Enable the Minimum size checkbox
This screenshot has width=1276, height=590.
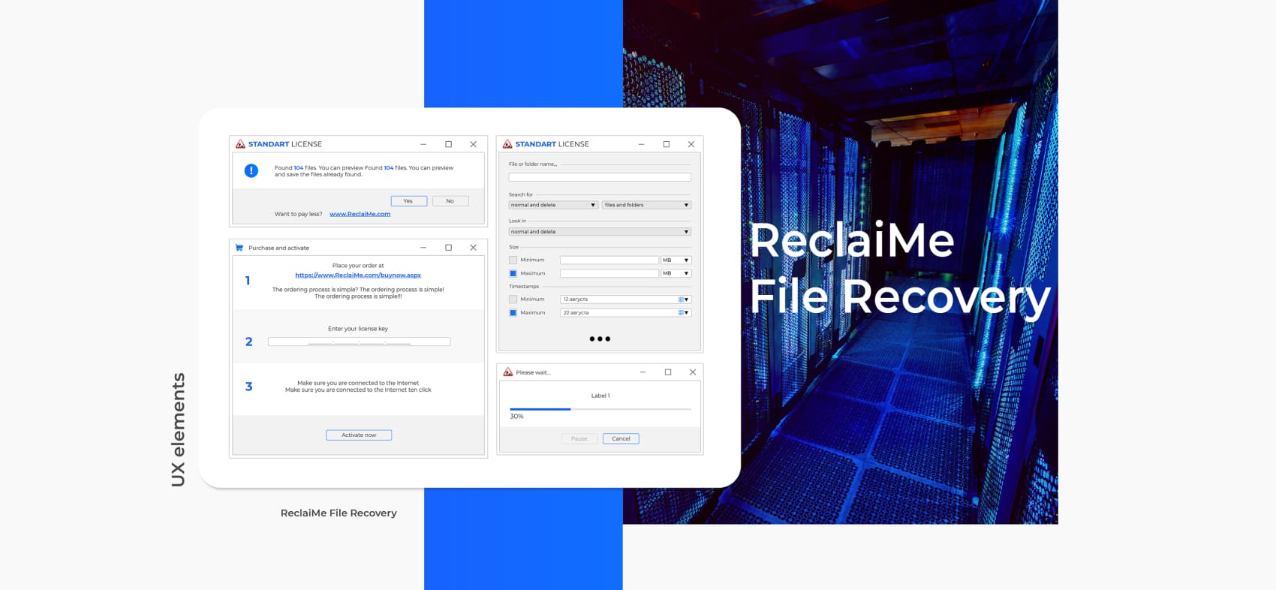coord(513,260)
